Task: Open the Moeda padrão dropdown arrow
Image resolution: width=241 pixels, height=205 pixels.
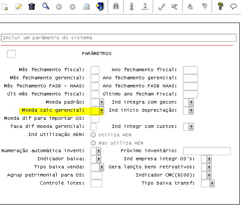Action: pos(102,102)
